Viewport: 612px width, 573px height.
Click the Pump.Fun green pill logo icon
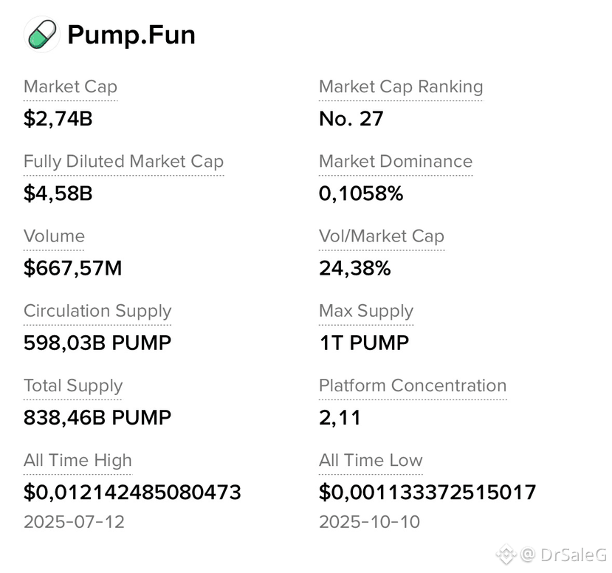tap(42, 35)
